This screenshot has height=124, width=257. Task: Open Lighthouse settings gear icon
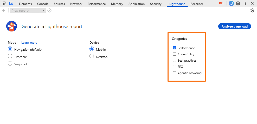252,10
